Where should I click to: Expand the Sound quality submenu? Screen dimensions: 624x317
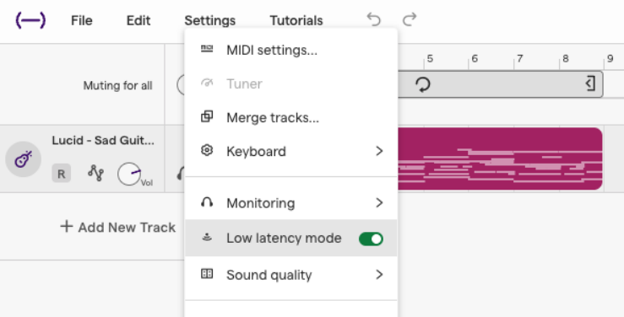291,275
